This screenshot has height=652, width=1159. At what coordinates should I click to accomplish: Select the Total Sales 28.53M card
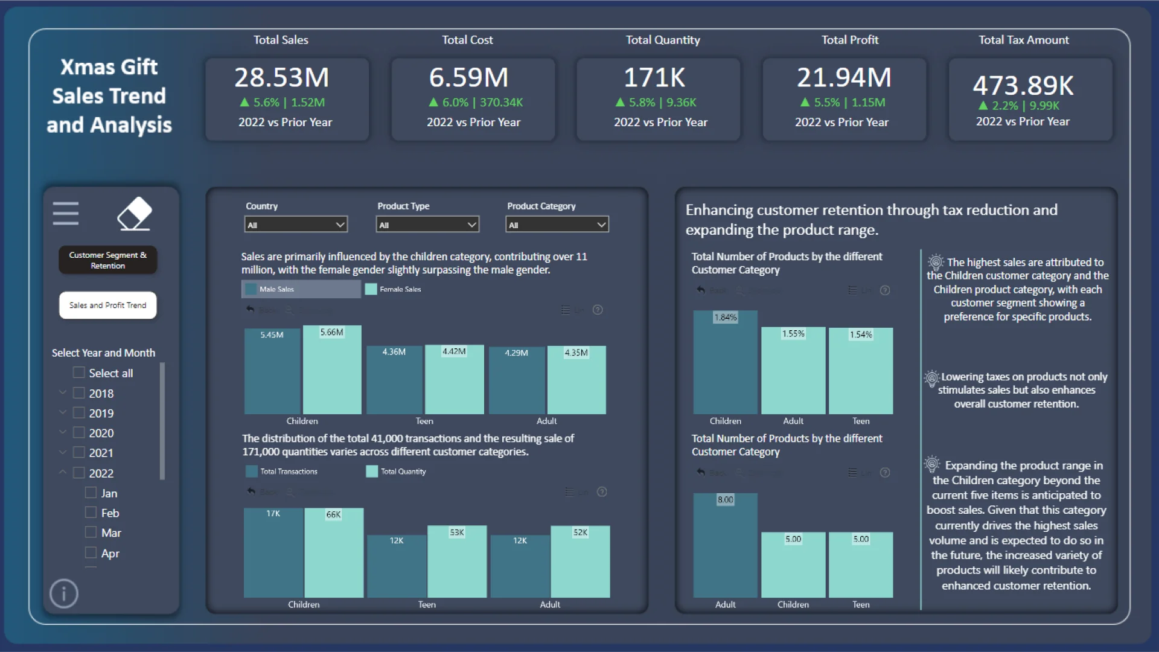click(287, 100)
